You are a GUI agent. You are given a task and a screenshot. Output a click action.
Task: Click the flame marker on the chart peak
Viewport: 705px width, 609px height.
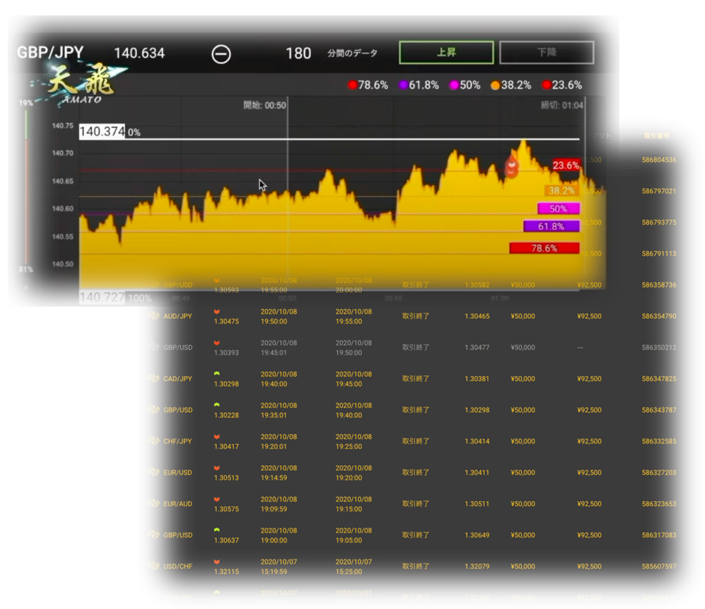[512, 167]
